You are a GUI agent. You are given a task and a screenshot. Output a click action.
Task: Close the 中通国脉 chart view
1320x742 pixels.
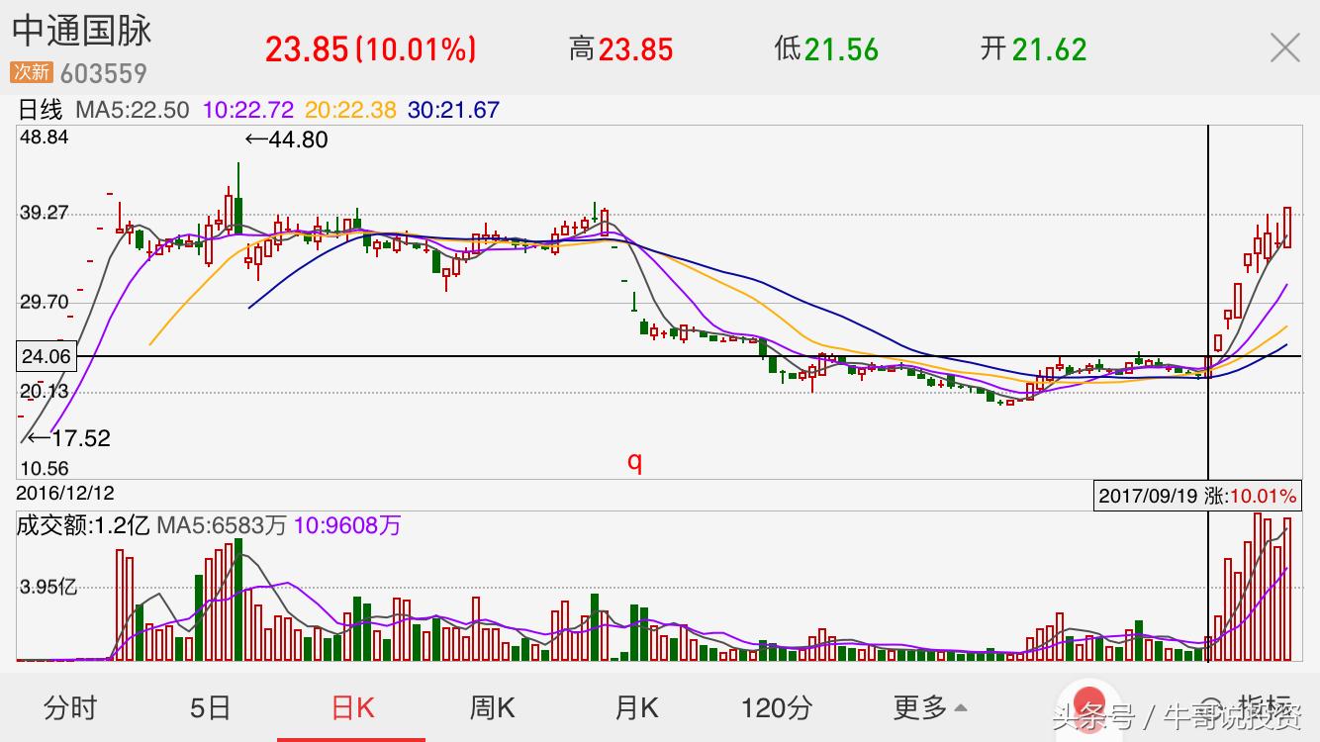click(1284, 47)
